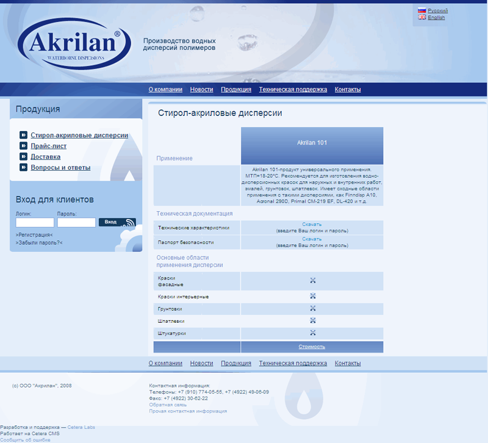Download Технические характеристики via Скачать link
488x443 pixels.
coord(312,225)
